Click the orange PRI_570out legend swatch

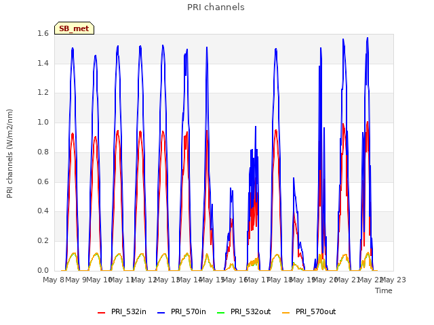pyautogui.click(x=286, y=313)
